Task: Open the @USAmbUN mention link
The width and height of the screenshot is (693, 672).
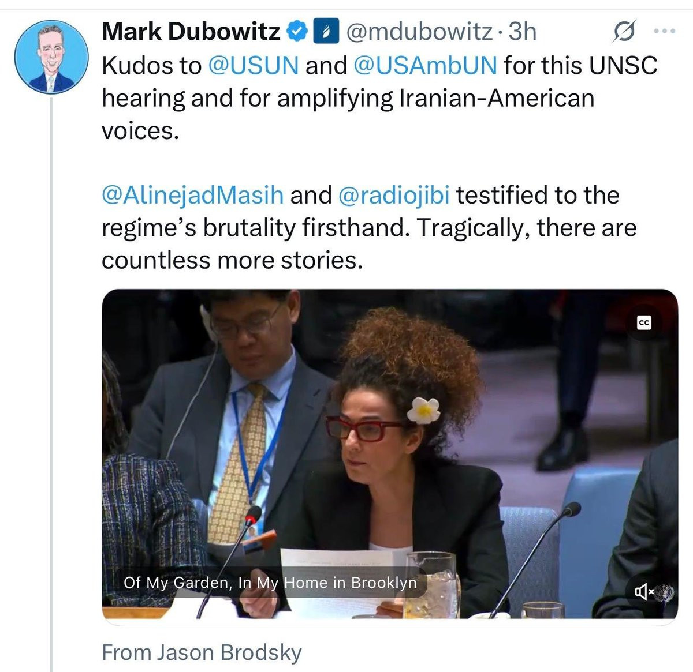Action: [x=424, y=65]
